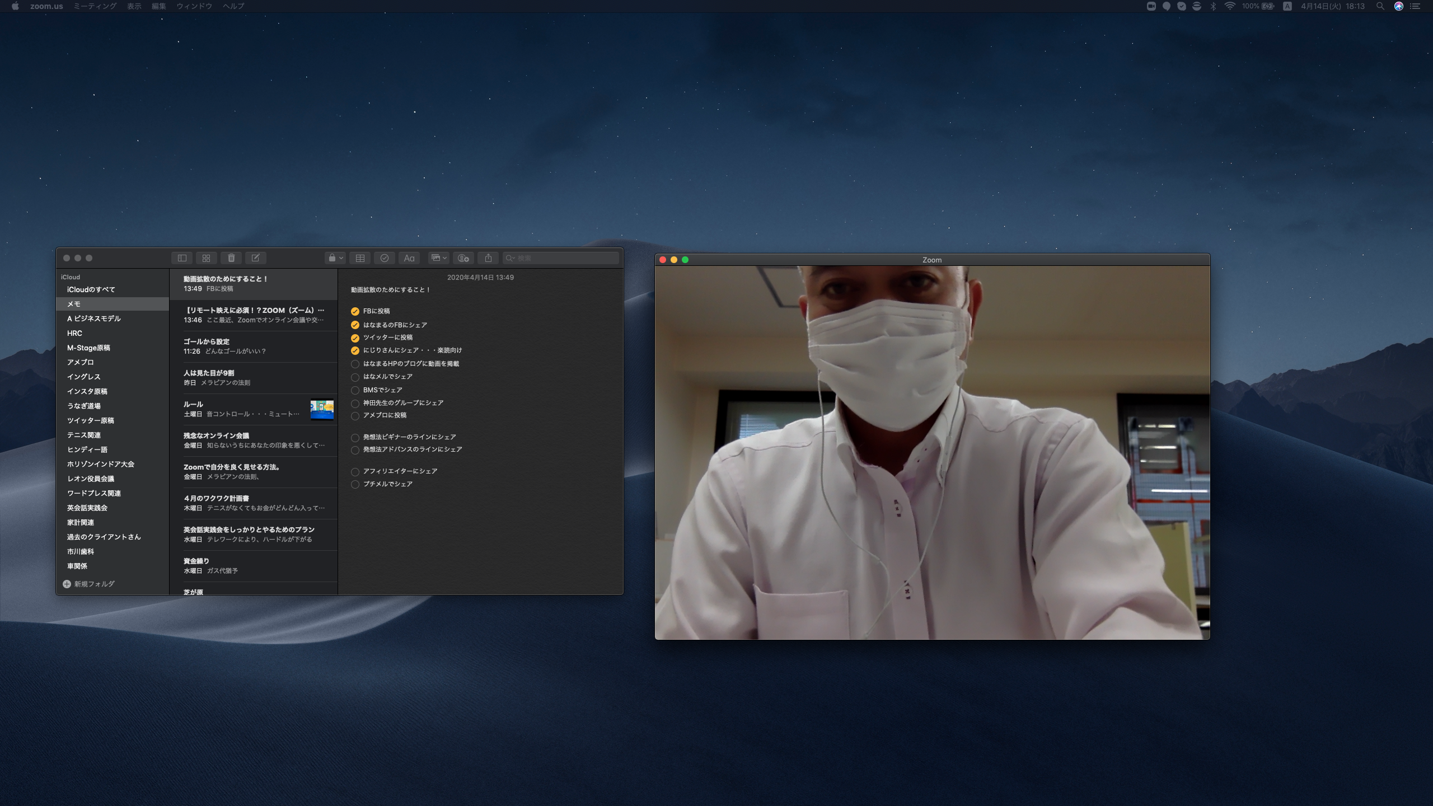1433x806 pixels.
Task: Click the trash delete note icon
Action: [x=231, y=258]
